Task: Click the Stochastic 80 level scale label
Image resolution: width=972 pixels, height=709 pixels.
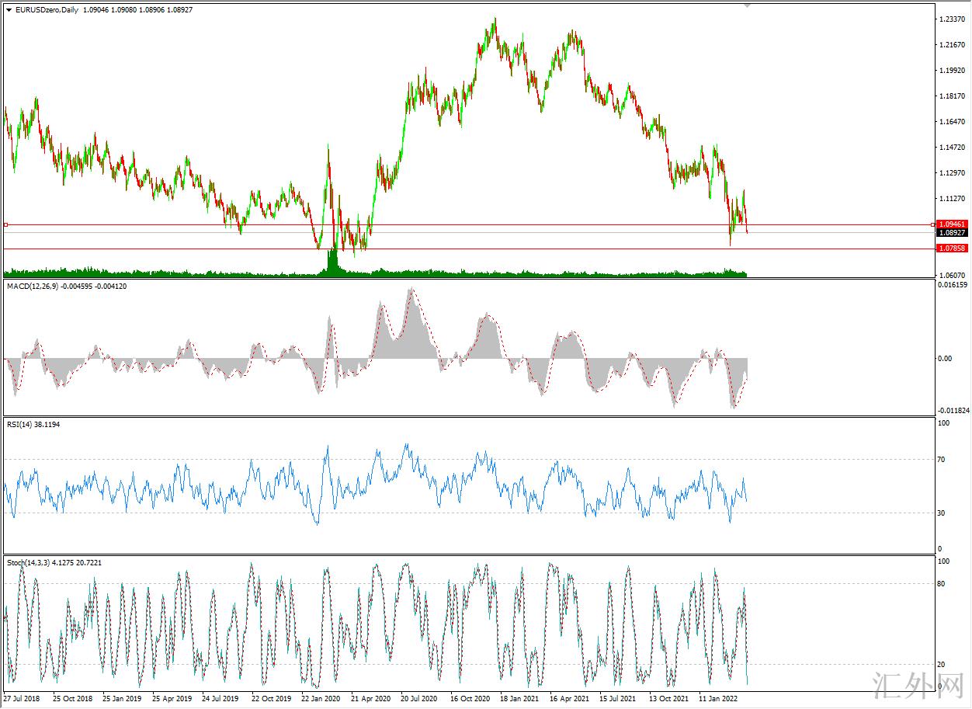Action: click(x=942, y=583)
